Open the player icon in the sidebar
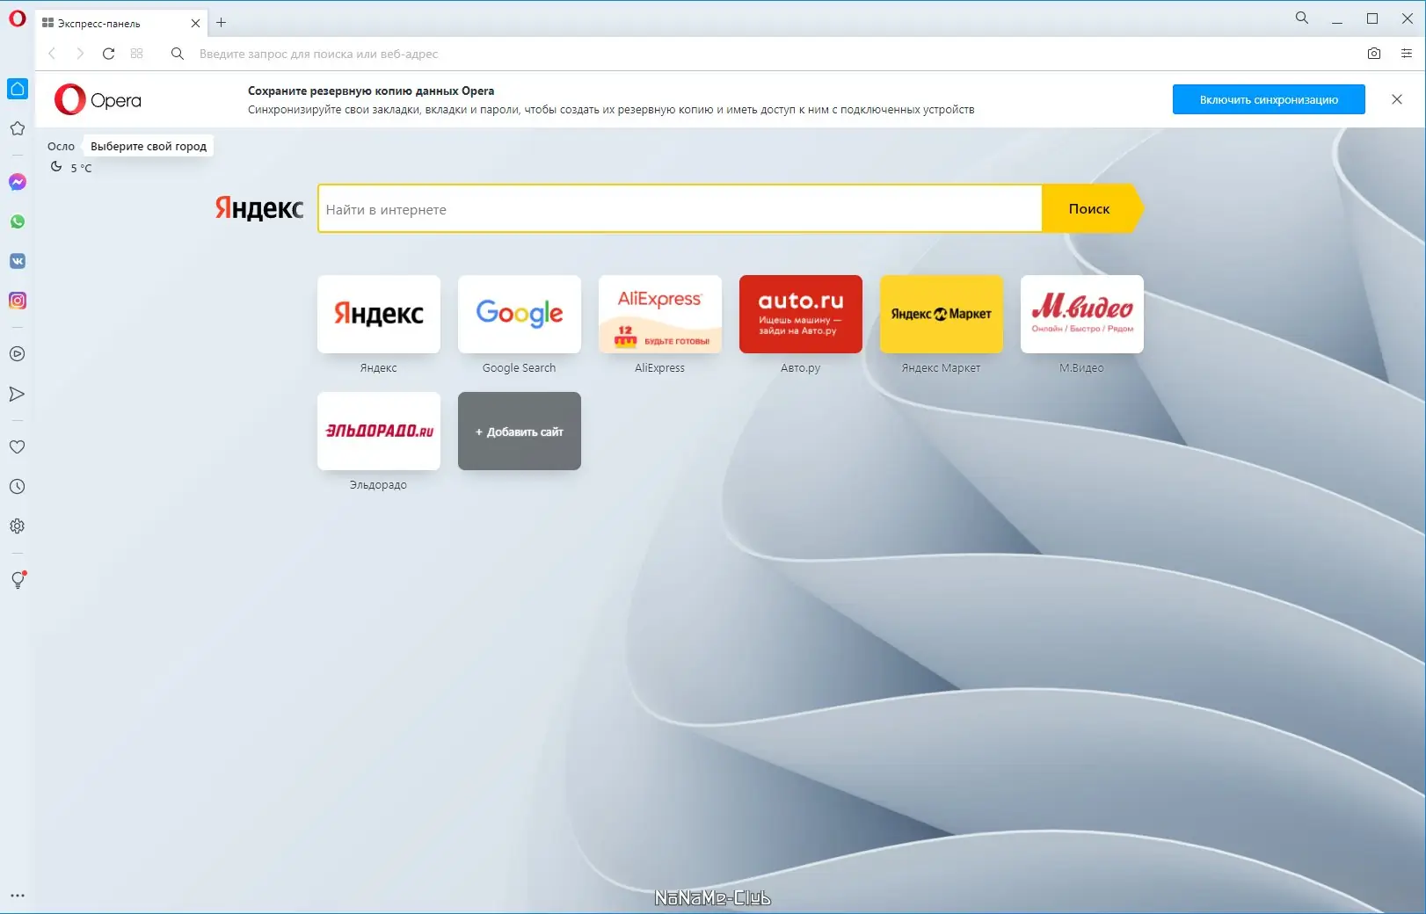The image size is (1426, 914). (x=18, y=354)
